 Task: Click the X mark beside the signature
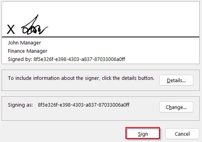click(x=11, y=29)
